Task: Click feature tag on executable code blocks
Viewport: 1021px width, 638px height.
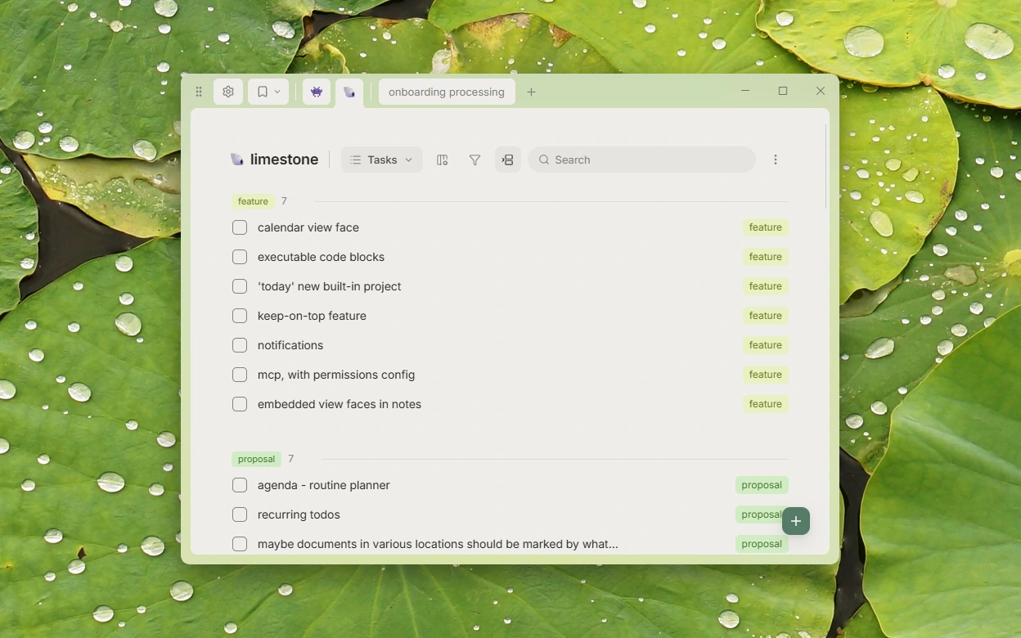Action: [765, 257]
